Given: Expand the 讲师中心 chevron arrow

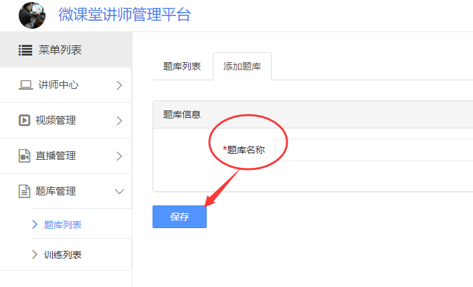Looking at the screenshot, I should tap(120, 86).
